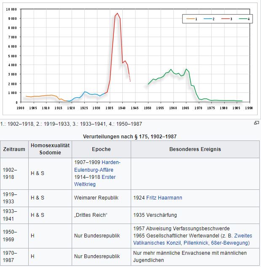Click the Epoche column header
Viewport: 261px width, 267px height.
101,149
